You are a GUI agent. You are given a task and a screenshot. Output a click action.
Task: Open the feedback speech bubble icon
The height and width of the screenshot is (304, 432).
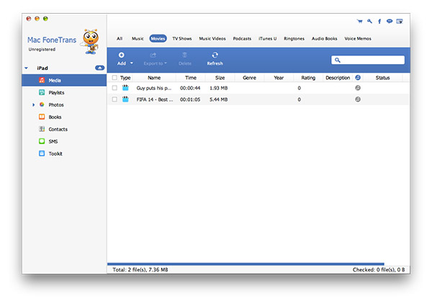pyautogui.click(x=389, y=22)
